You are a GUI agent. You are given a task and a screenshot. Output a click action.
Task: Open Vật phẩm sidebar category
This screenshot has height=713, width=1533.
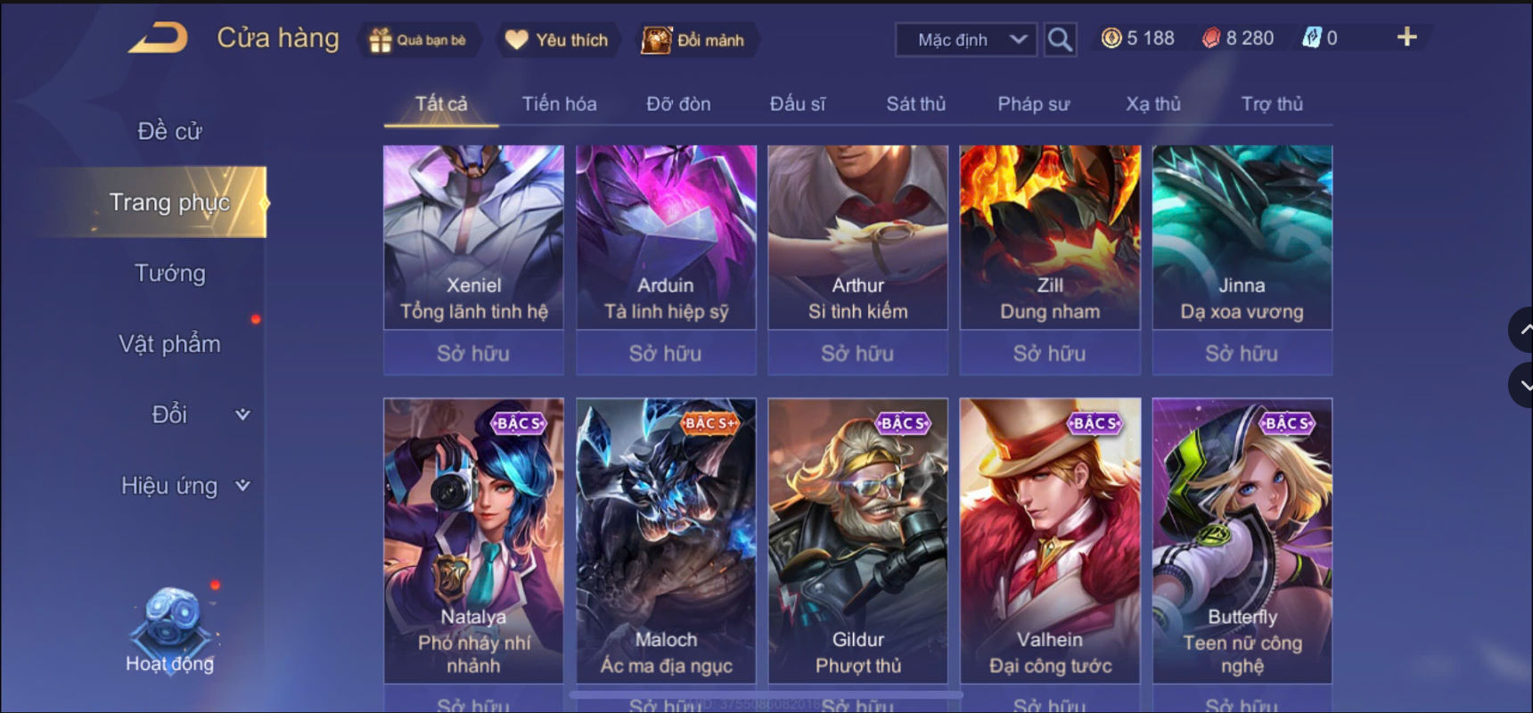tap(169, 344)
